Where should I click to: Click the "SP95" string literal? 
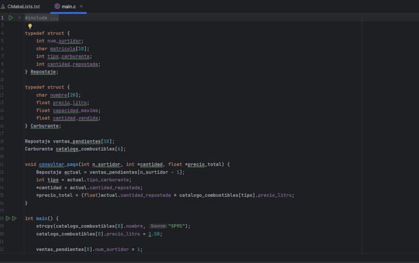pyautogui.click(x=176, y=226)
